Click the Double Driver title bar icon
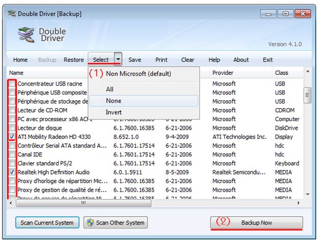This screenshot has height=241, width=318. tap(12, 14)
